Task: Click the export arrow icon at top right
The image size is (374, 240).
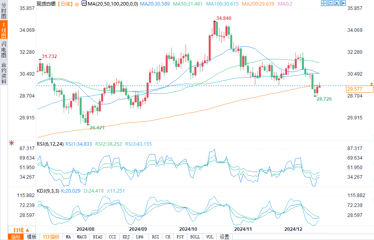Action: coord(343,3)
